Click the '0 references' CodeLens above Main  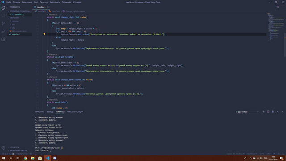[52, 100]
